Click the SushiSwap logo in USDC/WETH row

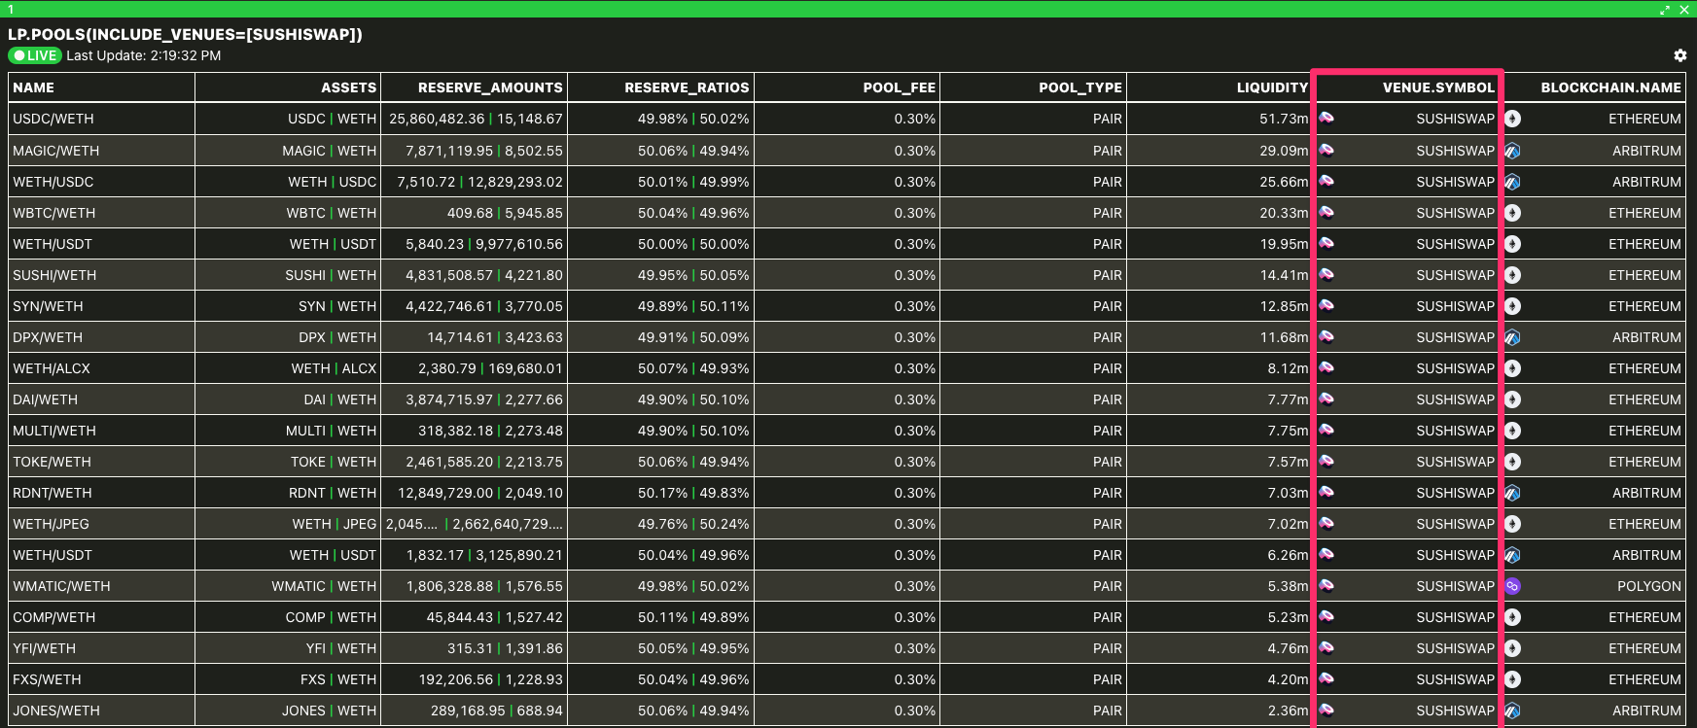point(1326,119)
